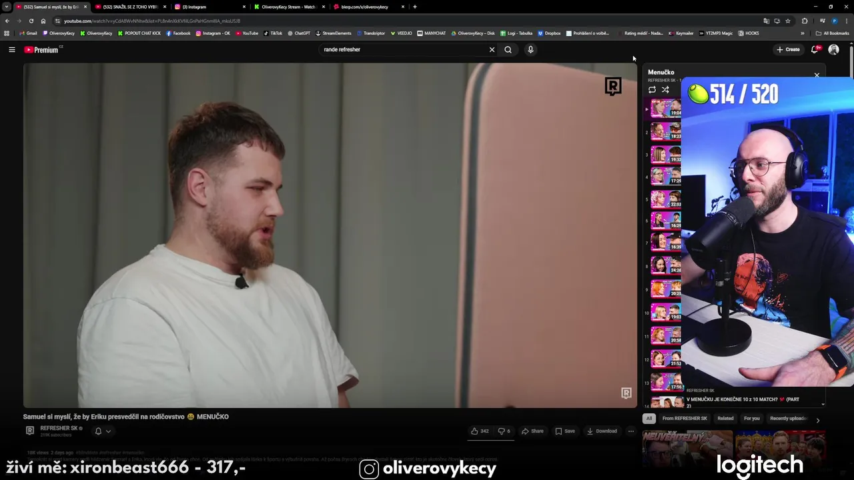
Task: Save video to a playlist
Action: click(564, 431)
